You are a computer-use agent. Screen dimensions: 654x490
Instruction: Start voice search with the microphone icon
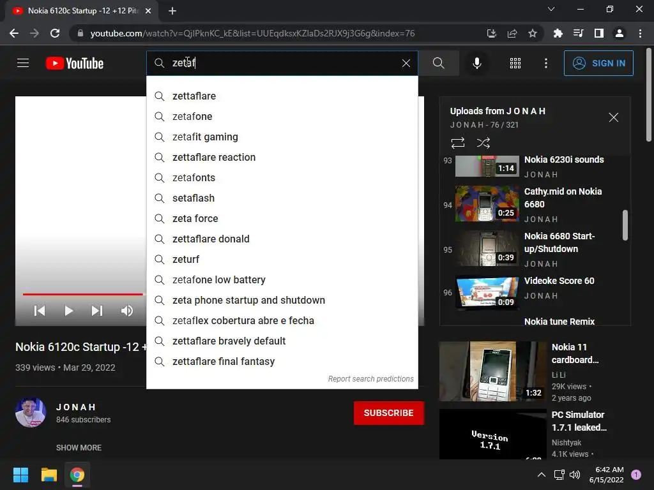coord(476,63)
